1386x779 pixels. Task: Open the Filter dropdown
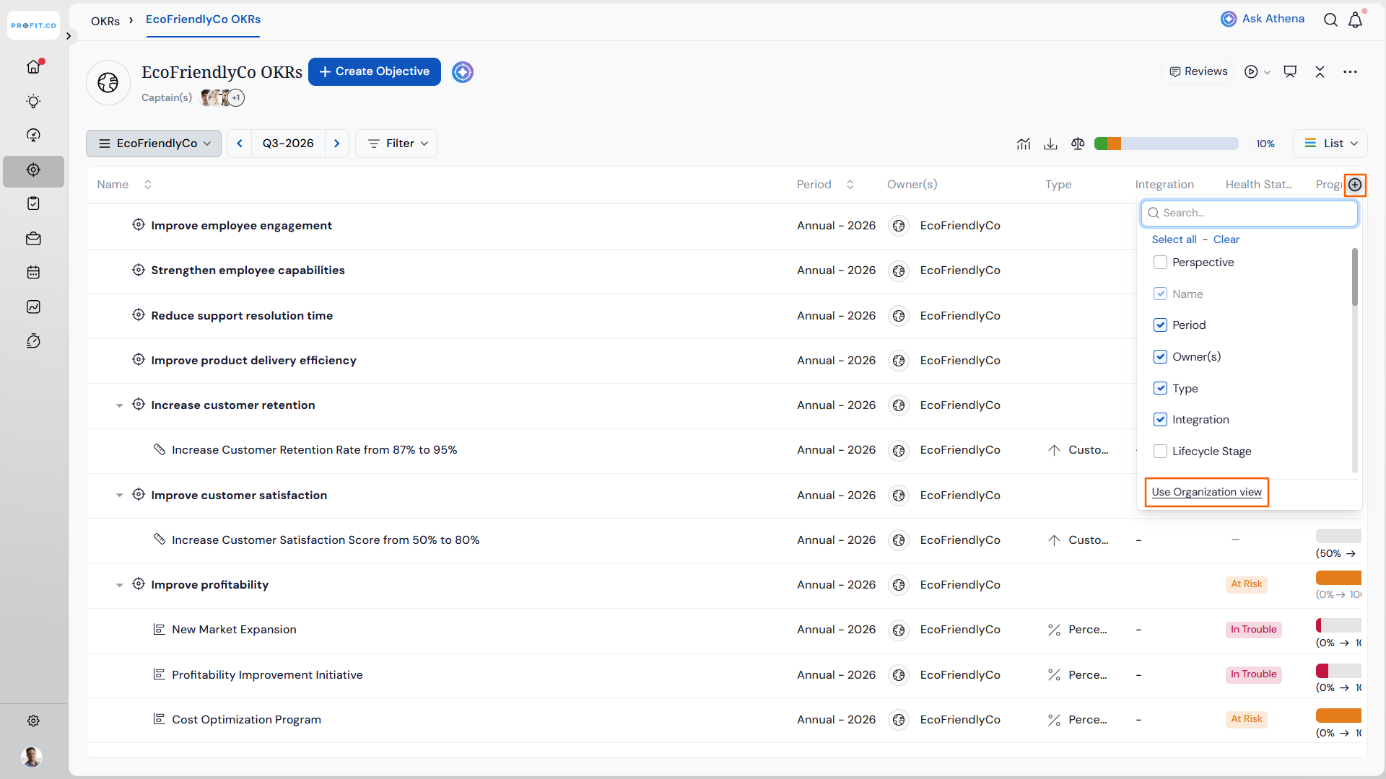click(x=396, y=144)
